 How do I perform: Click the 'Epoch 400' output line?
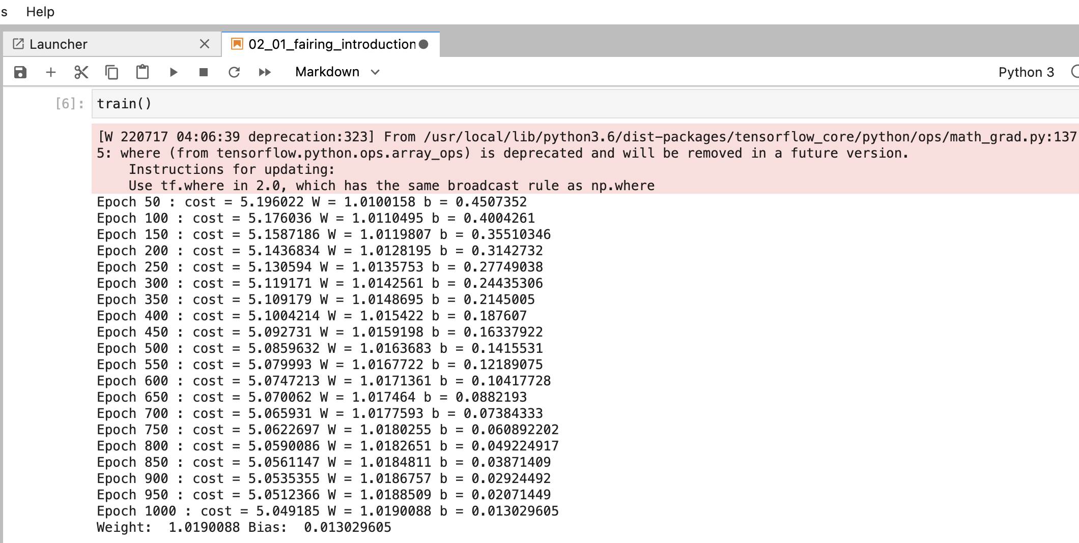pyautogui.click(x=312, y=316)
